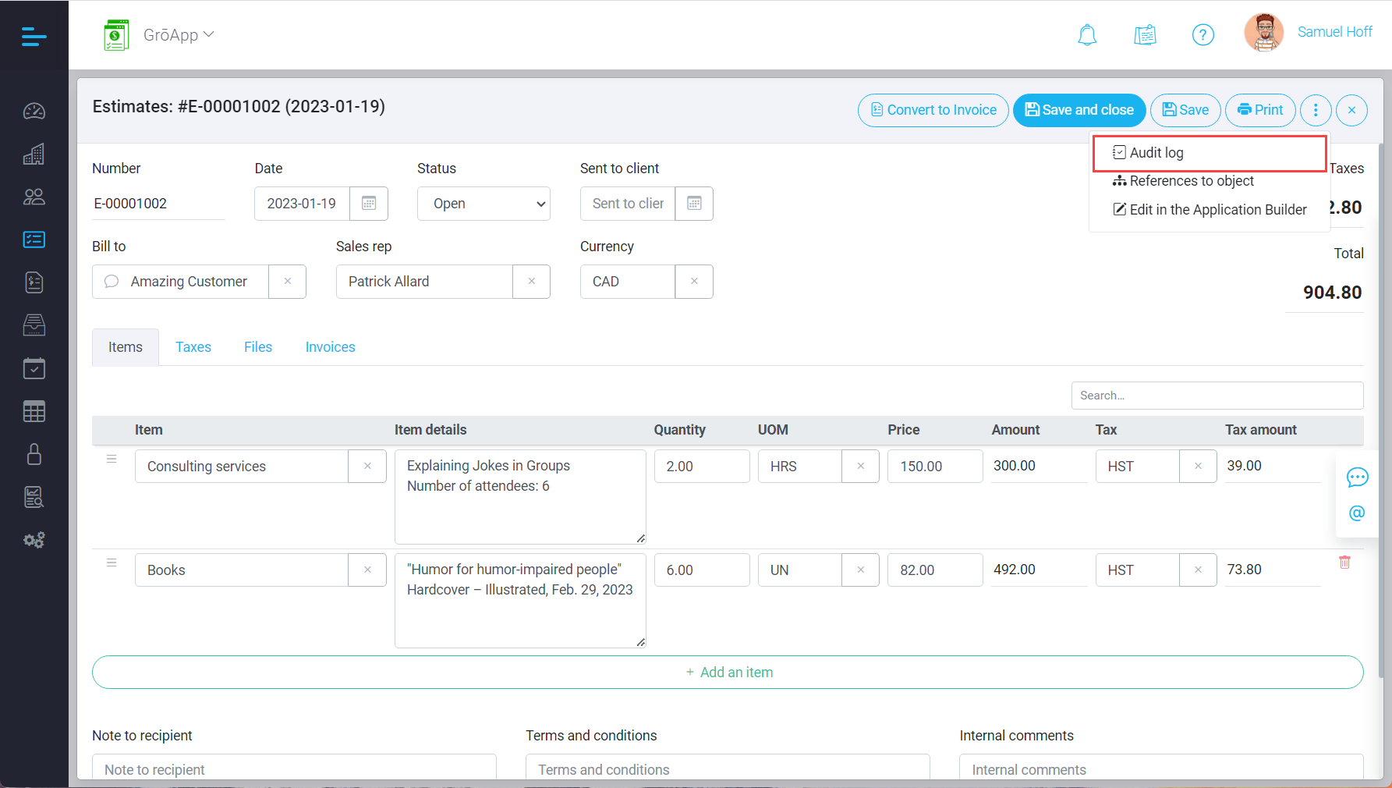Toggle the three-dot more options menu

pos(1316,110)
